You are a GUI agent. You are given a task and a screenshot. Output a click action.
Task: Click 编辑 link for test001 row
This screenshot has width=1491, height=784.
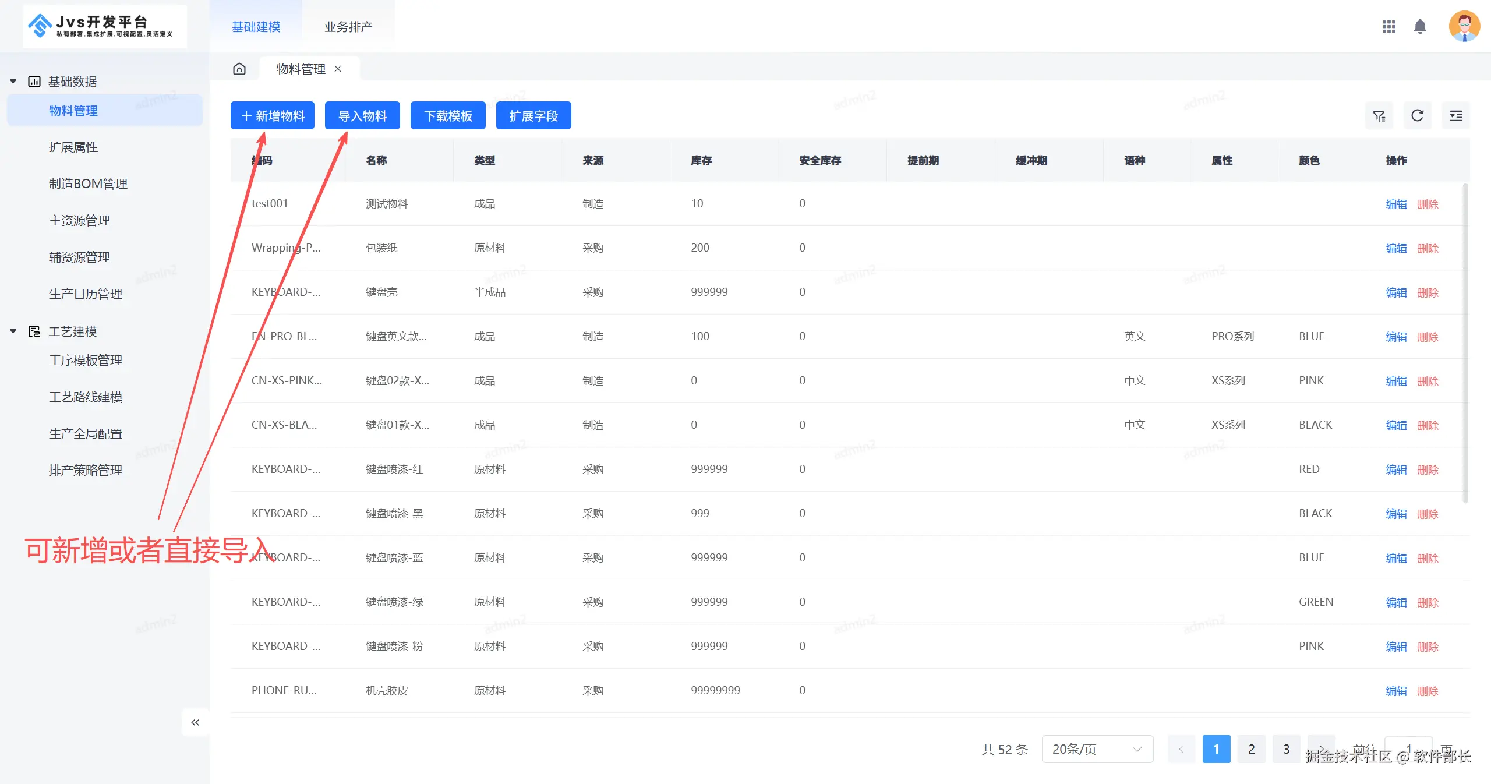tap(1396, 204)
